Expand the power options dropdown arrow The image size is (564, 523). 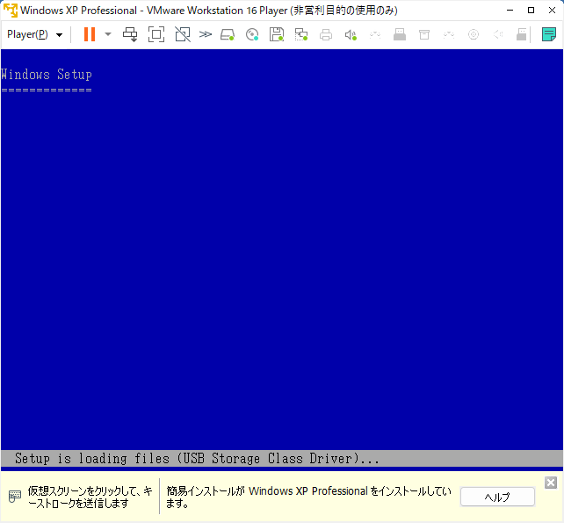[x=108, y=34]
